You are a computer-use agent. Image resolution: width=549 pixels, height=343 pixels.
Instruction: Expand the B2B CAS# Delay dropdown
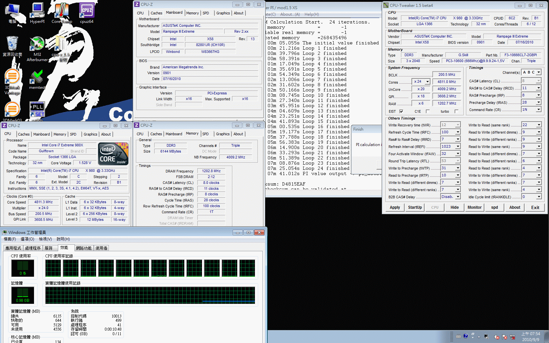pyautogui.click(x=458, y=197)
